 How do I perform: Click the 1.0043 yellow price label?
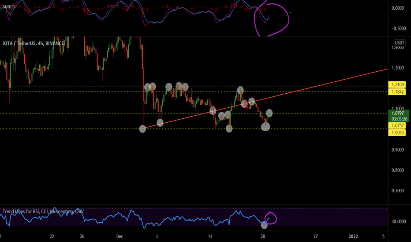(397, 132)
